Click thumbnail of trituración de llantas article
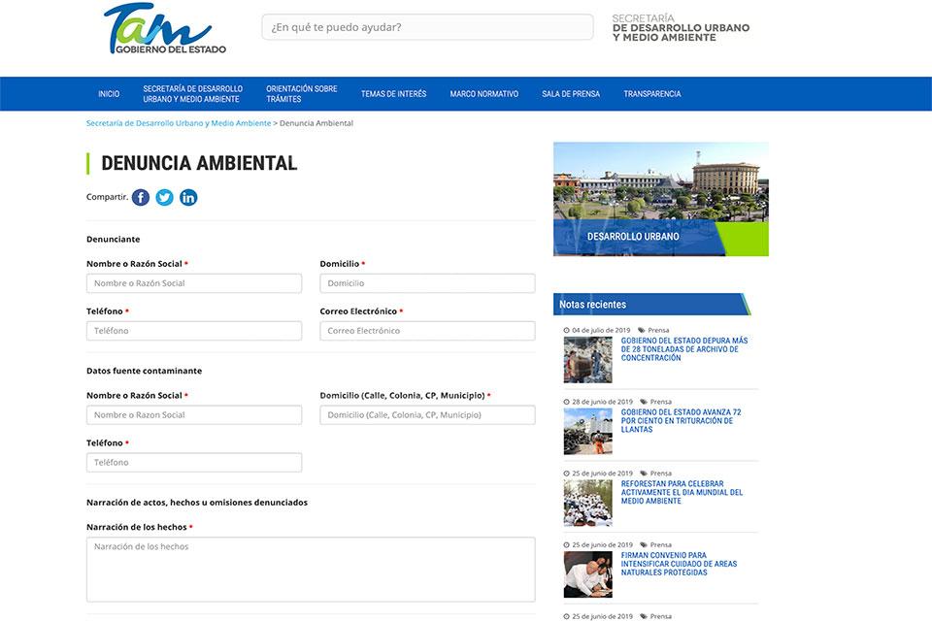 (x=588, y=431)
